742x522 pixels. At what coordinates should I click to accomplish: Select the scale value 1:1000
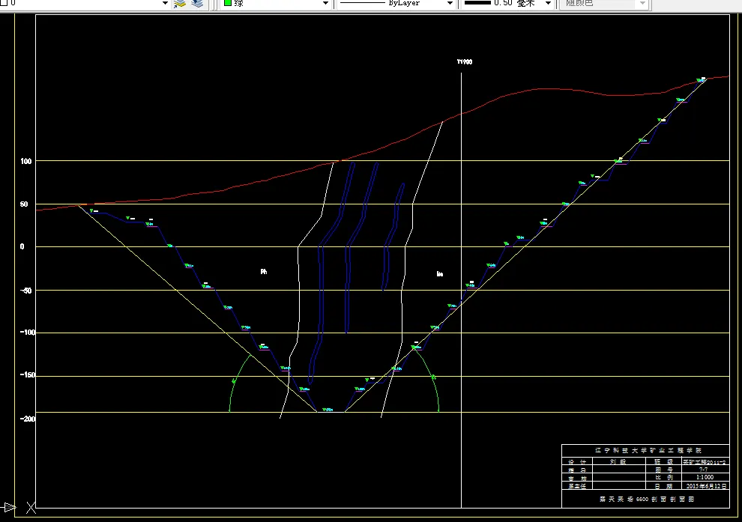705,478
